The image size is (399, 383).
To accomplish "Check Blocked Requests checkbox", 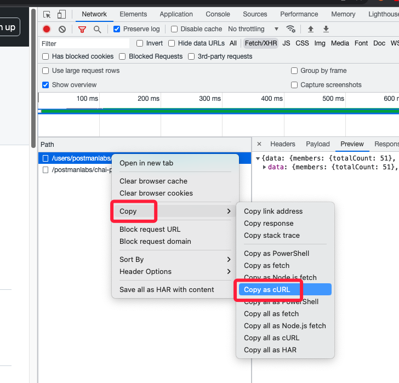I will pyautogui.click(x=122, y=56).
